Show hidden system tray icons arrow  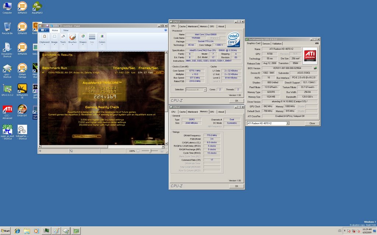click(345, 231)
